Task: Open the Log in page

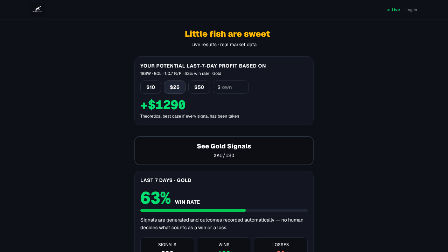Action: pos(411,10)
